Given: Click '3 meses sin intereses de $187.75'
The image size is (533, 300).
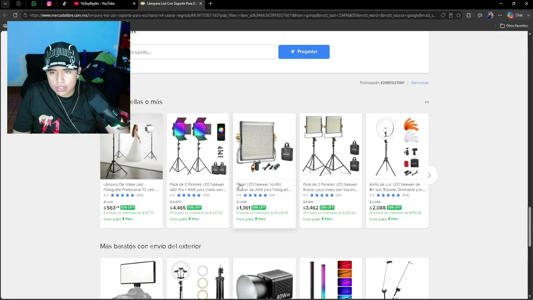Looking at the screenshot, I should [129, 213].
